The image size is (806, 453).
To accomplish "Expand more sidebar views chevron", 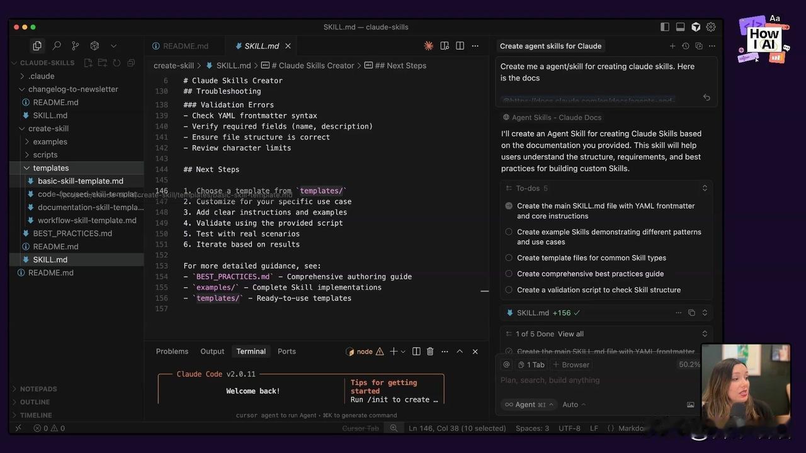I will (113, 46).
